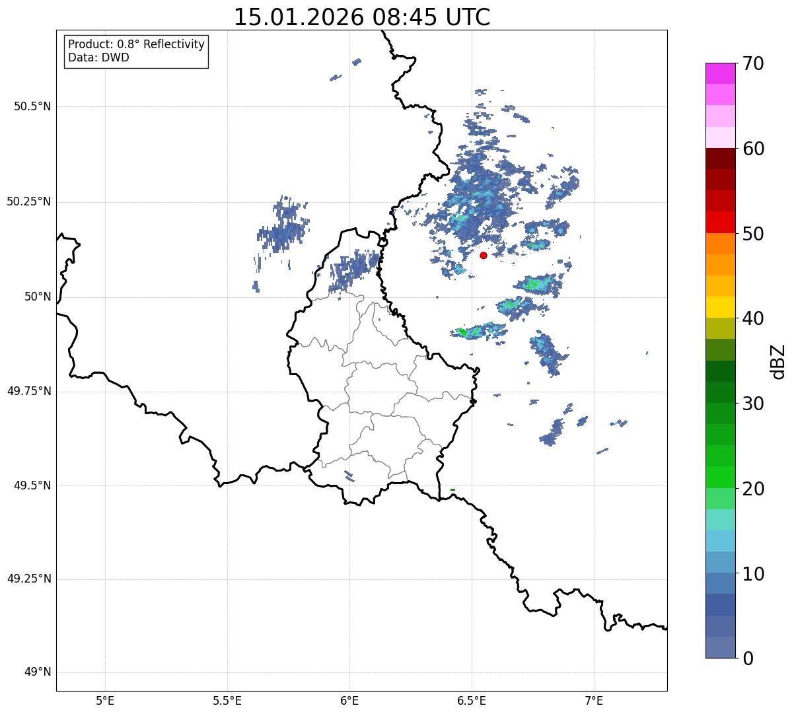Click the 60 label on the colorbar
Image resolution: width=794 pixels, height=714 pixels.
[x=753, y=149]
